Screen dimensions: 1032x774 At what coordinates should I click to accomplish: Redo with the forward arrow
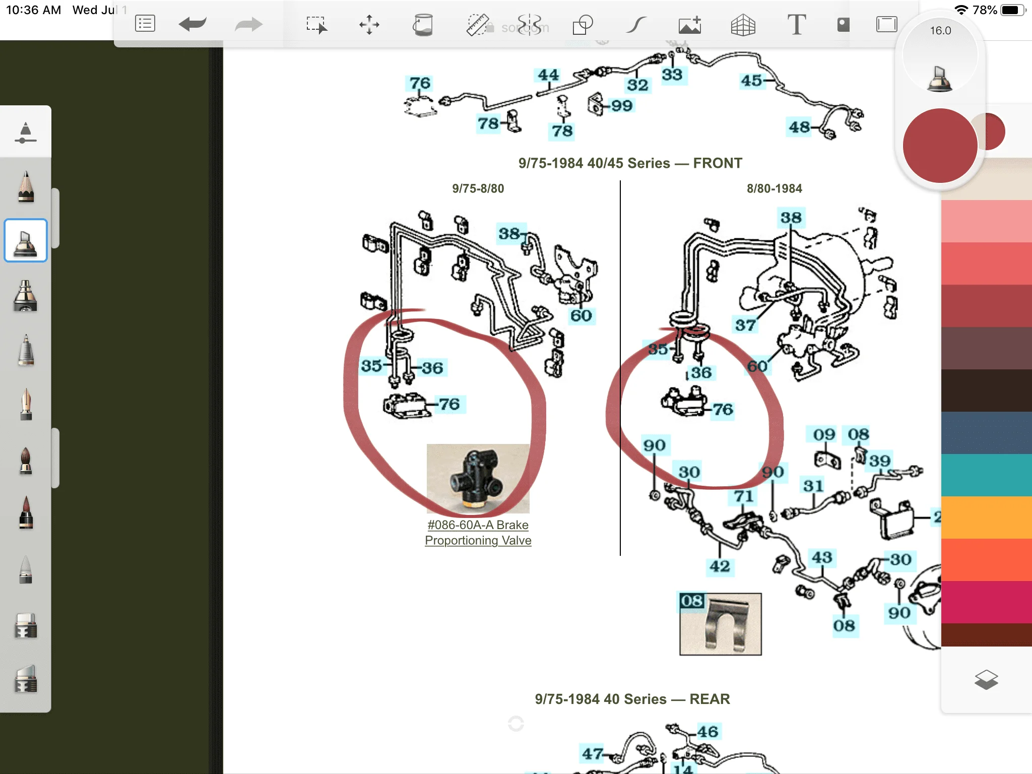coord(248,24)
